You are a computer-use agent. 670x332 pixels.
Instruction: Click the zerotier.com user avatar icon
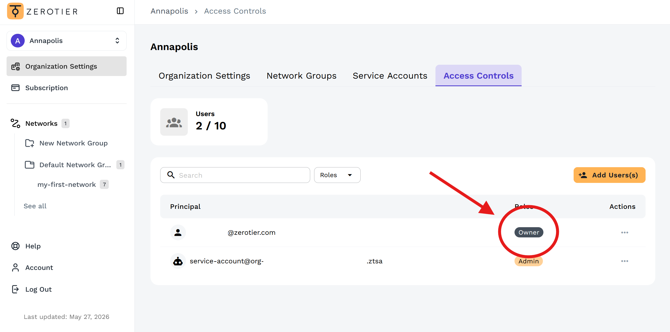[178, 232]
